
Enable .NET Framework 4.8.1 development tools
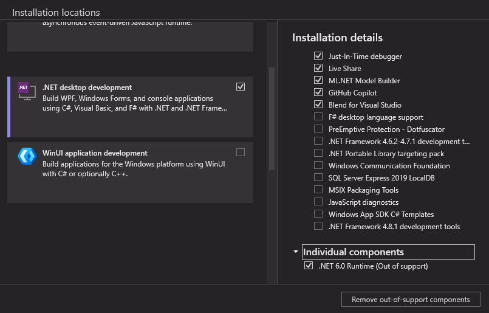pyautogui.click(x=318, y=226)
